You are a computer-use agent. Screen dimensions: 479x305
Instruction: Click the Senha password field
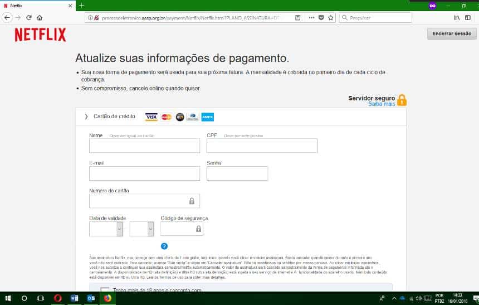[237, 173]
